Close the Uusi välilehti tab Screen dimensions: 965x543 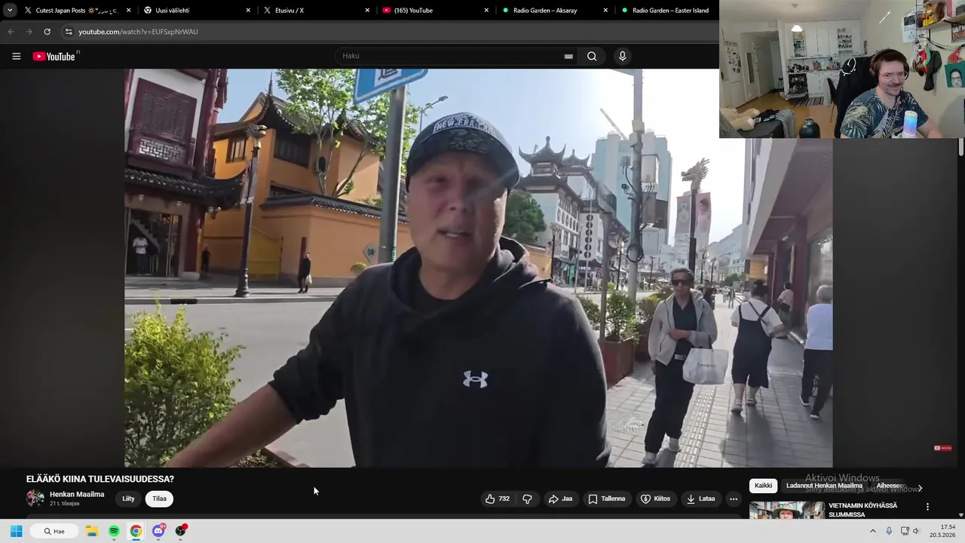248,11
